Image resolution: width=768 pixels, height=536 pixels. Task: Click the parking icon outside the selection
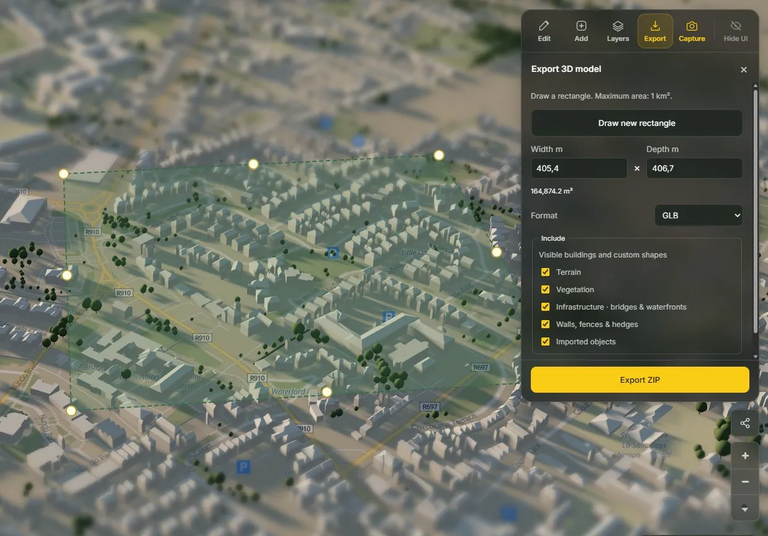(243, 467)
